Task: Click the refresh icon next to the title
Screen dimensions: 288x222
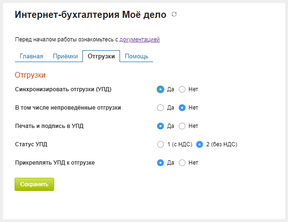Action: point(174,15)
